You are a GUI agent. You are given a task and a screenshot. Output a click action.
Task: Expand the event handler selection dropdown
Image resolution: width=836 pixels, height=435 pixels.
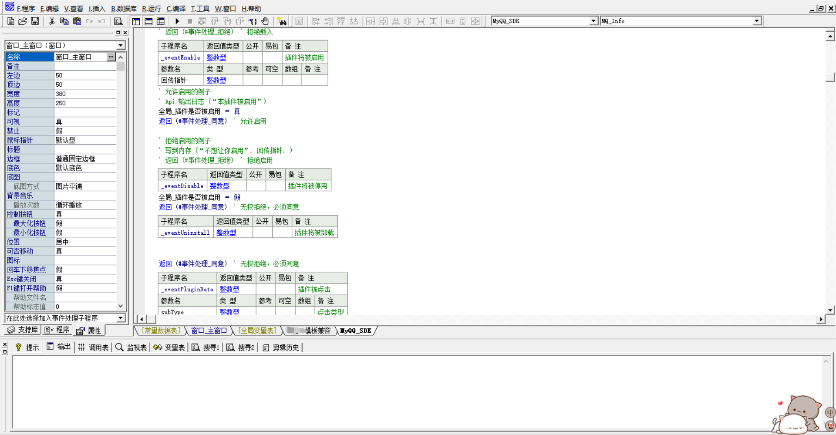(x=121, y=318)
